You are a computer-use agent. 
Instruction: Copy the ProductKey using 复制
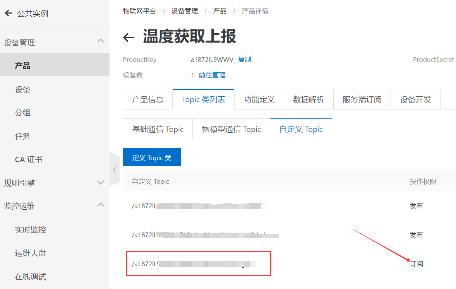(x=244, y=60)
